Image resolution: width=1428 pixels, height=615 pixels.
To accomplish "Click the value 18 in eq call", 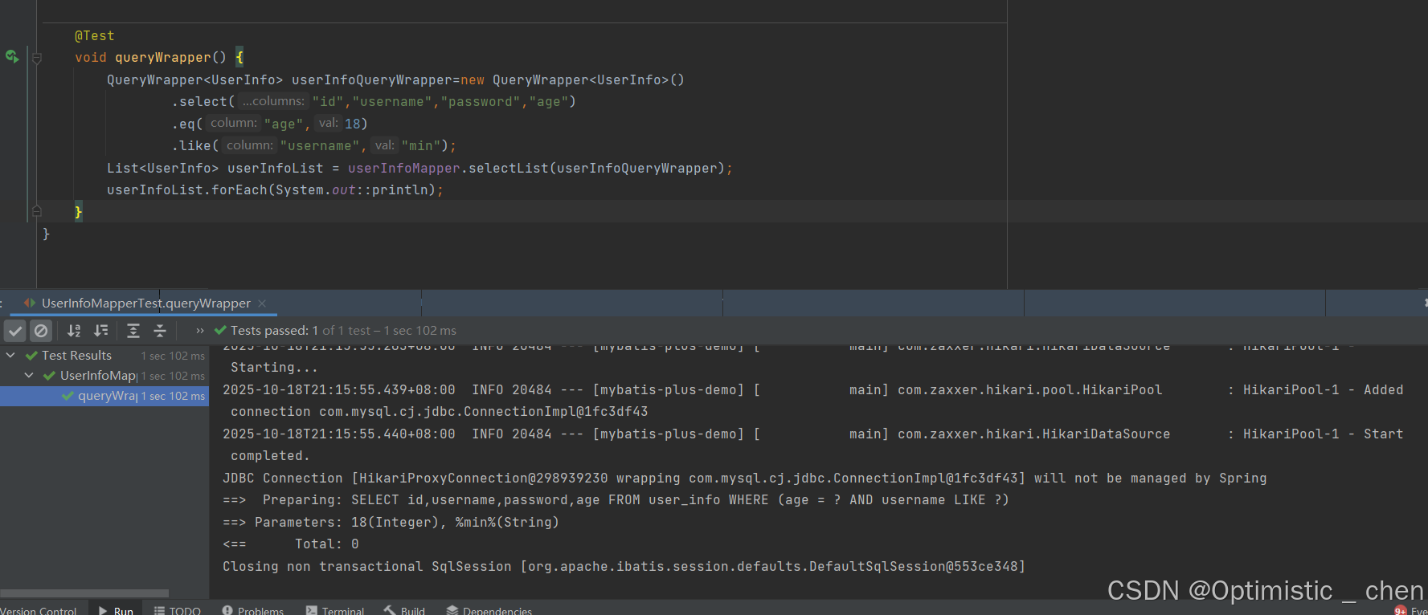I will (x=352, y=124).
